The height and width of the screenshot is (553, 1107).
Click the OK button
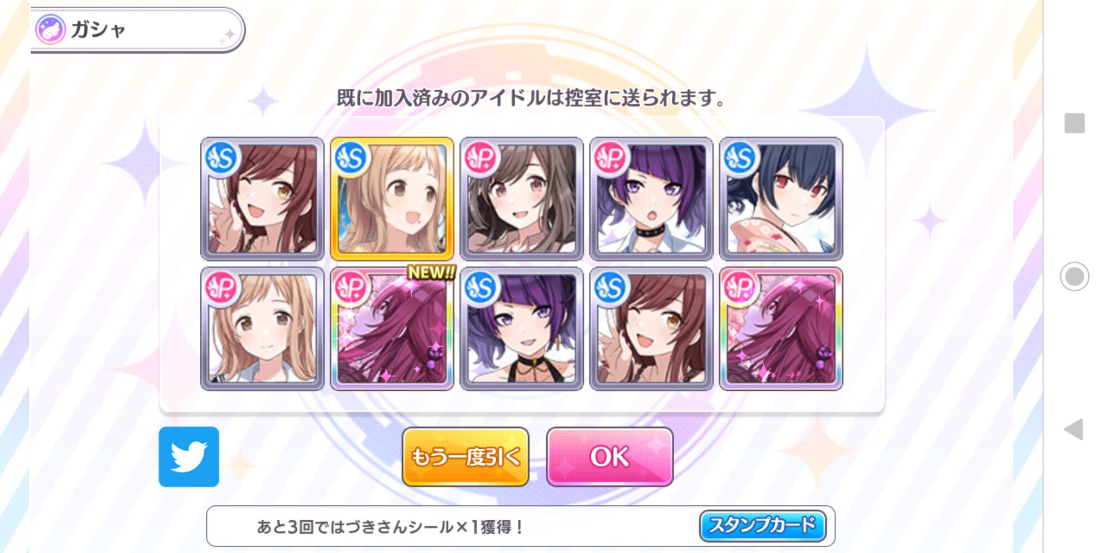tap(609, 457)
